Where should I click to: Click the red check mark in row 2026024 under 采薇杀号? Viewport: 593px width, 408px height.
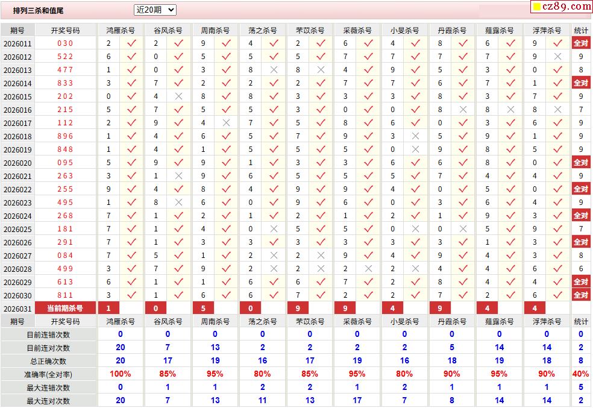coord(368,216)
